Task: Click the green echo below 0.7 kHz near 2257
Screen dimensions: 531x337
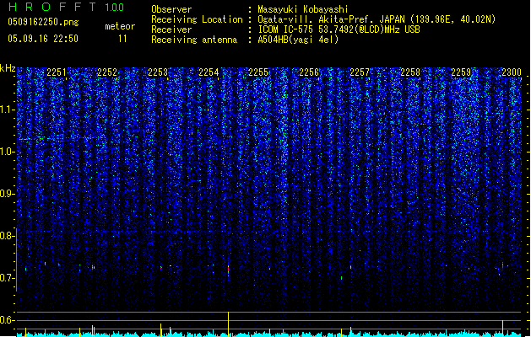Action: coord(341,278)
